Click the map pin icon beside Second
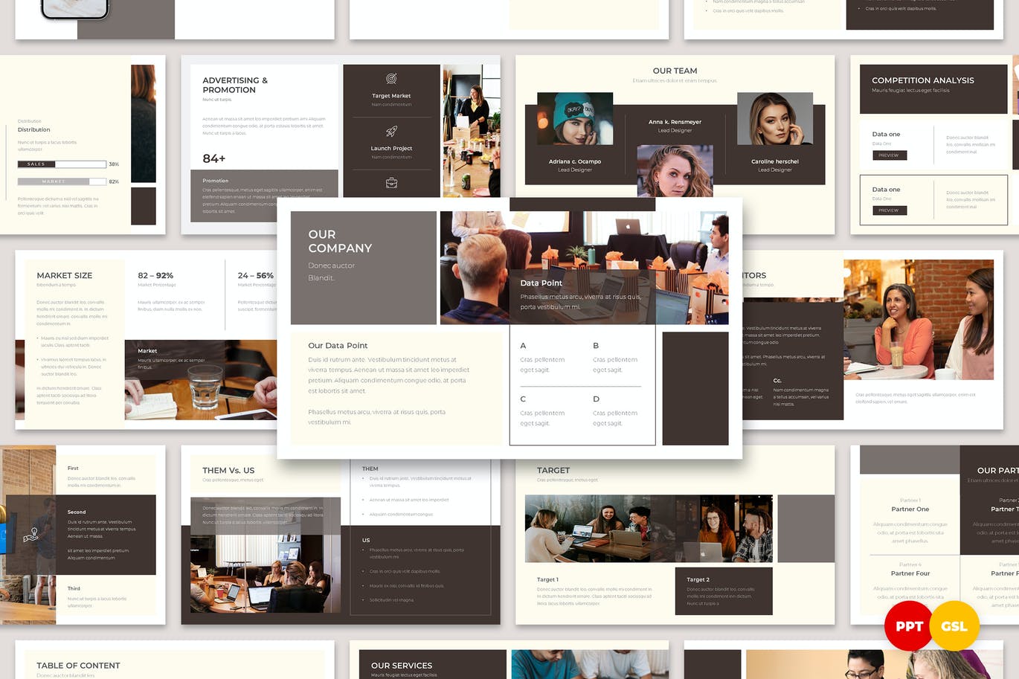The width and height of the screenshot is (1019, 679). tap(30, 535)
